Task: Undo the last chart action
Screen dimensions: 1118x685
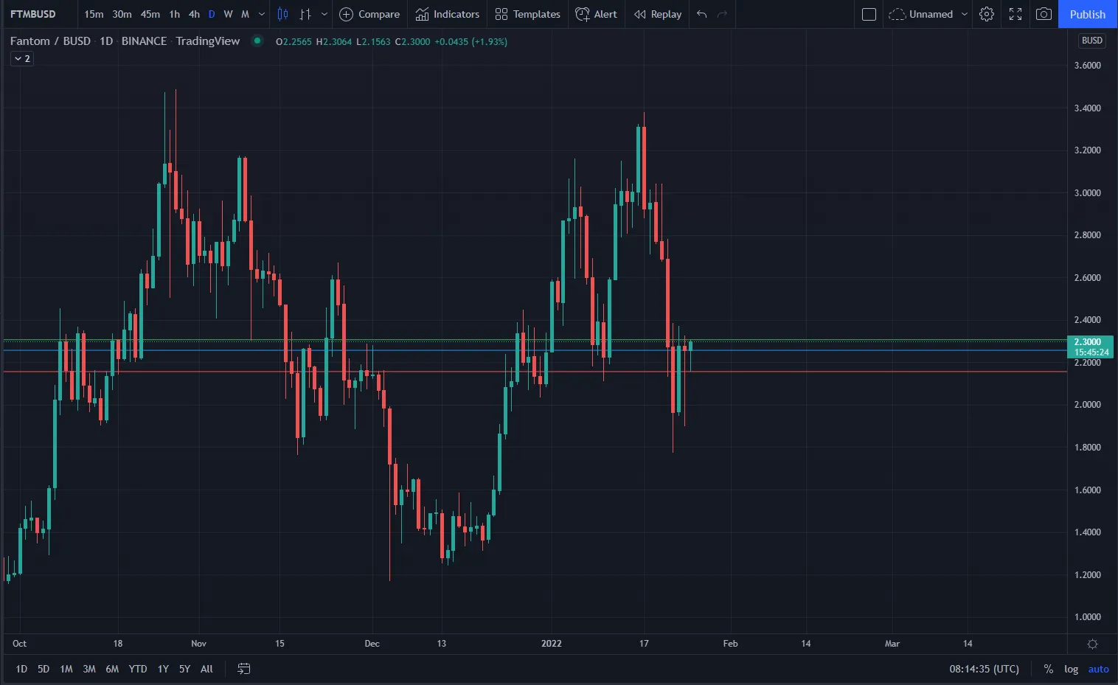Action: [701, 14]
